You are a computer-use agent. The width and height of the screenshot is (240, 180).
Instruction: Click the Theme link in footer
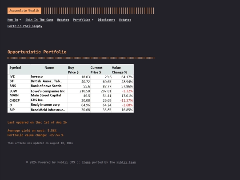[86, 162]
